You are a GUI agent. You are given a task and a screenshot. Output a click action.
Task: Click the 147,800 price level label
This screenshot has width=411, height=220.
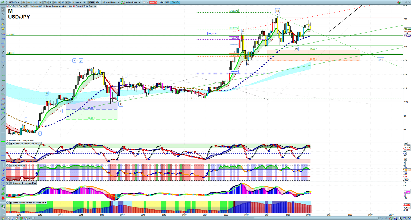pos(10,34)
